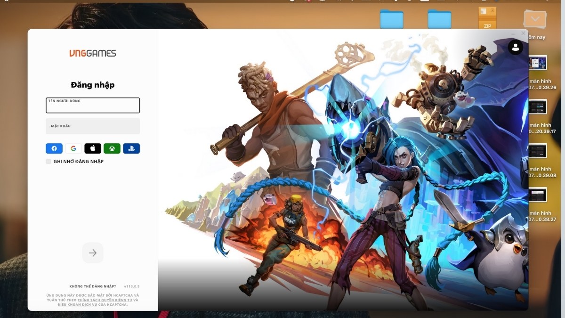Select screenshot thumbnail ending 20.39.17
The width and height of the screenshot is (565, 318).
(x=537, y=107)
